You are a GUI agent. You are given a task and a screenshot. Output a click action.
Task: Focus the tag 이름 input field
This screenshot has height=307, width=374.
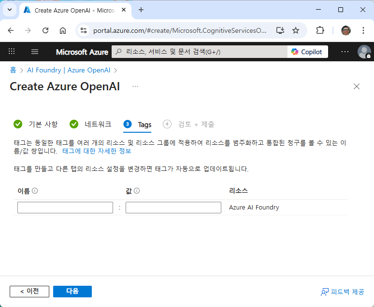coord(65,208)
